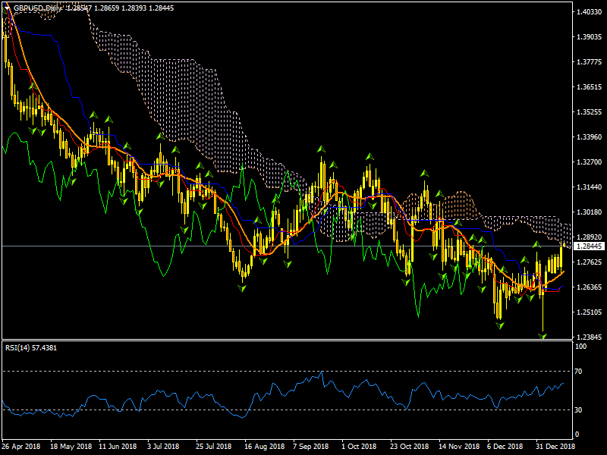Click fractal arrow below mid-August 2018 low

[243, 289]
